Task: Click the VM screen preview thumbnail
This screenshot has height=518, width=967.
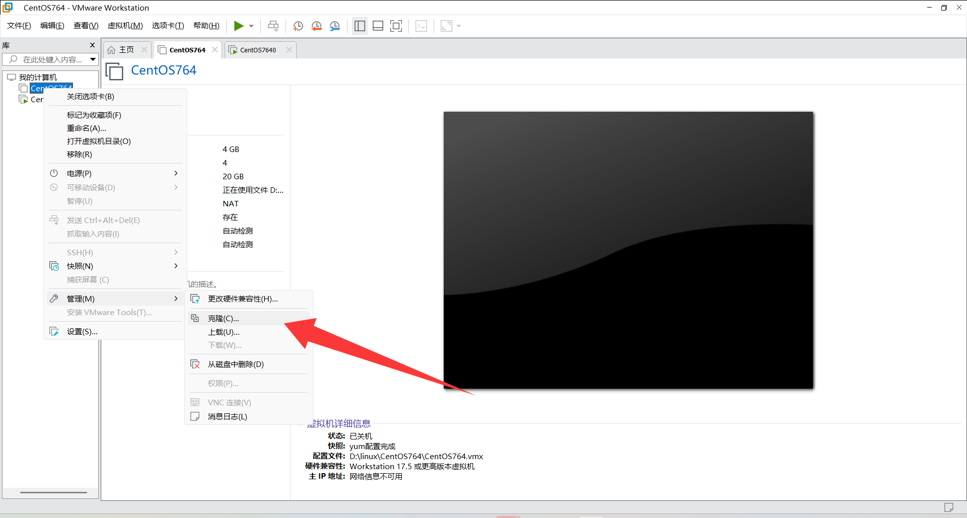Action: point(628,250)
